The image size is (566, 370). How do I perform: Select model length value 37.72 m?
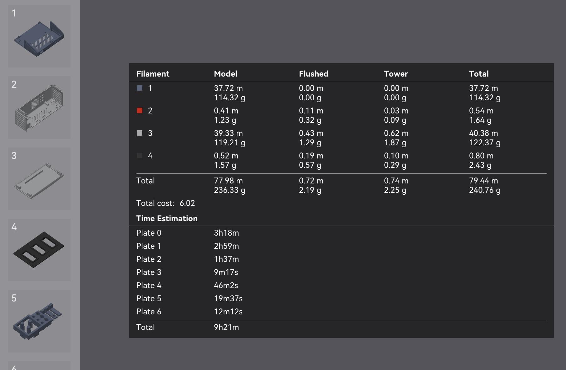click(228, 88)
